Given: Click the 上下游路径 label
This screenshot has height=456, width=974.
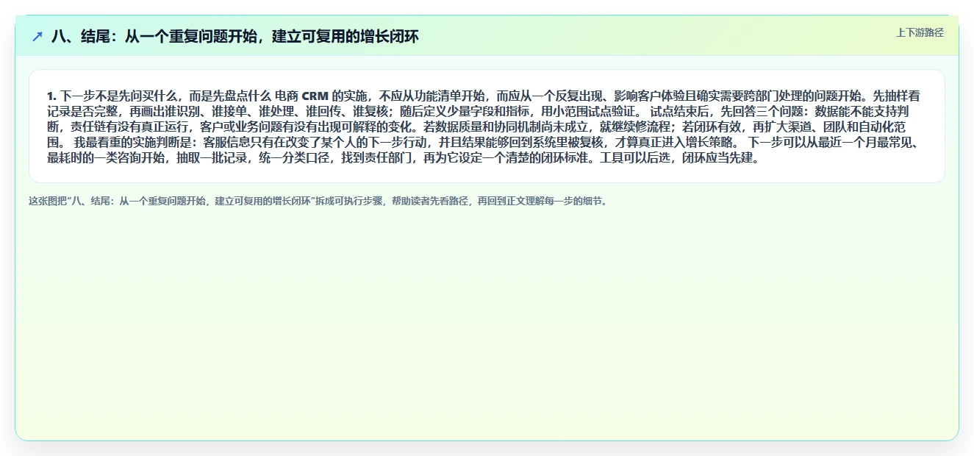Looking at the screenshot, I should tap(920, 32).
